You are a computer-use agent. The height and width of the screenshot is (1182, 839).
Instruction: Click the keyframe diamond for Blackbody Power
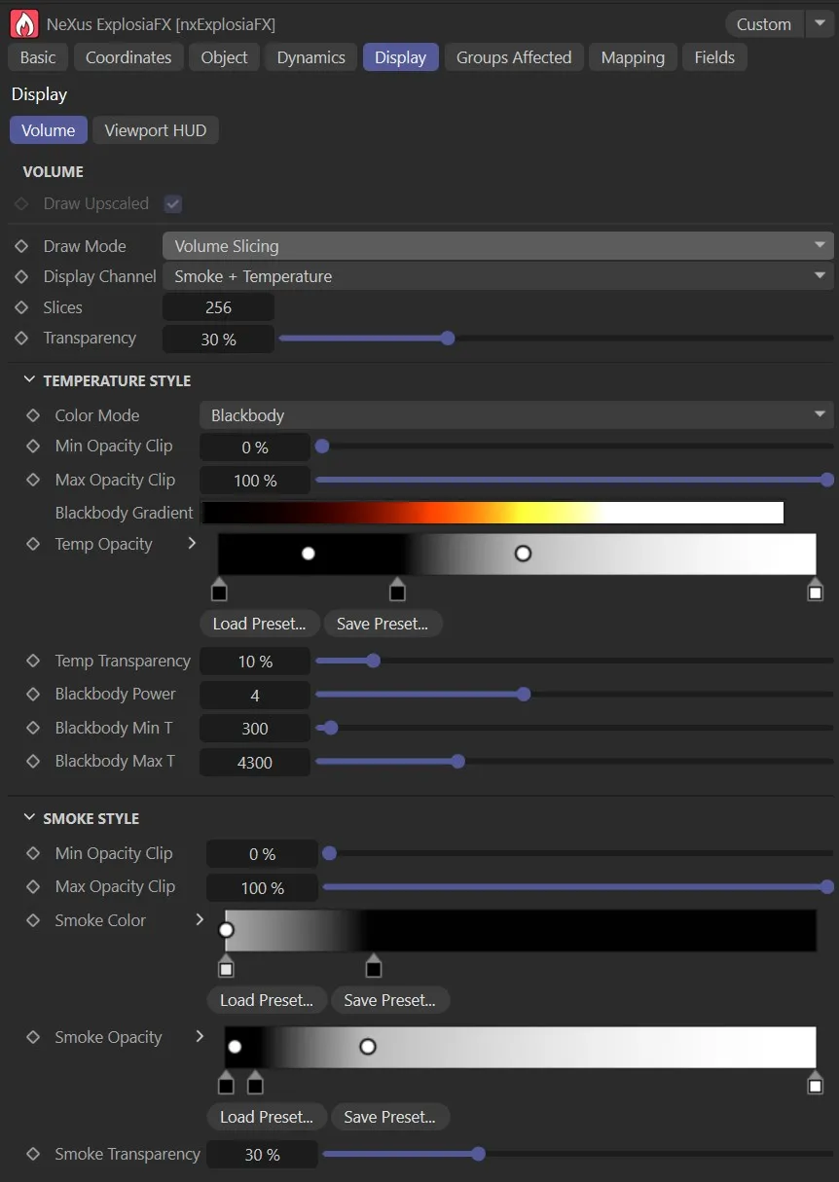click(x=34, y=694)
